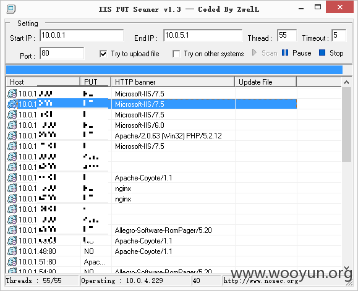Click host icon of the 10.0.1.48:80 row
This screenshot has width=358, height=291.
point(12,251)
